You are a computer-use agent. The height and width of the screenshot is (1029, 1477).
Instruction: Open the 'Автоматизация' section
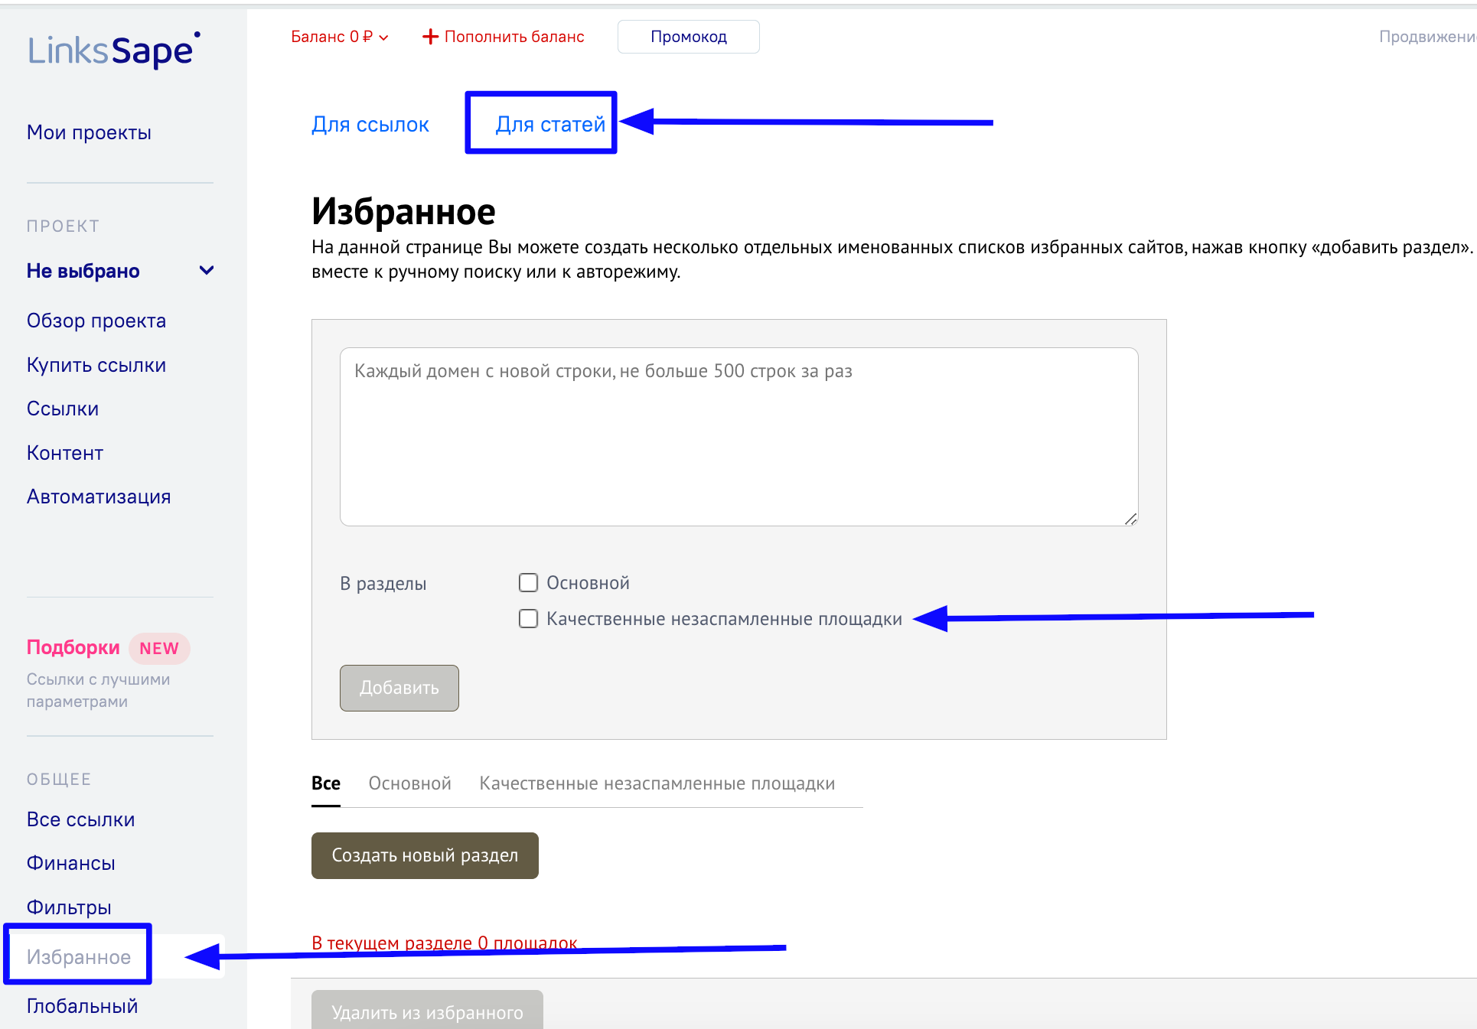pyautogui.click(x=99, y=496)
